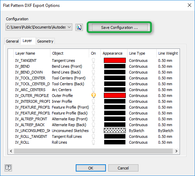Toggle the IV_TANGENT layer lightbulb
195x176 pixels.
[x=94, y=60]
